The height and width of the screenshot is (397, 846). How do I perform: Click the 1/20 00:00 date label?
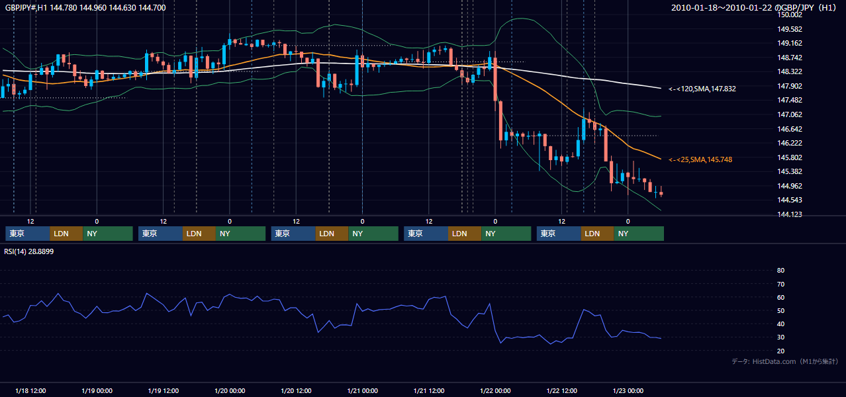230,391
